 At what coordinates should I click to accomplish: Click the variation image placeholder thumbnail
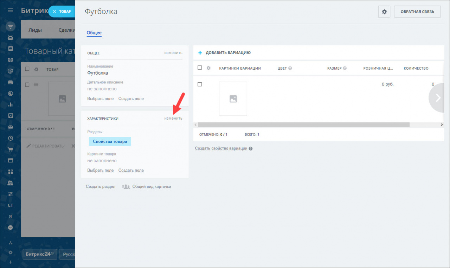(x=233, y=99)
